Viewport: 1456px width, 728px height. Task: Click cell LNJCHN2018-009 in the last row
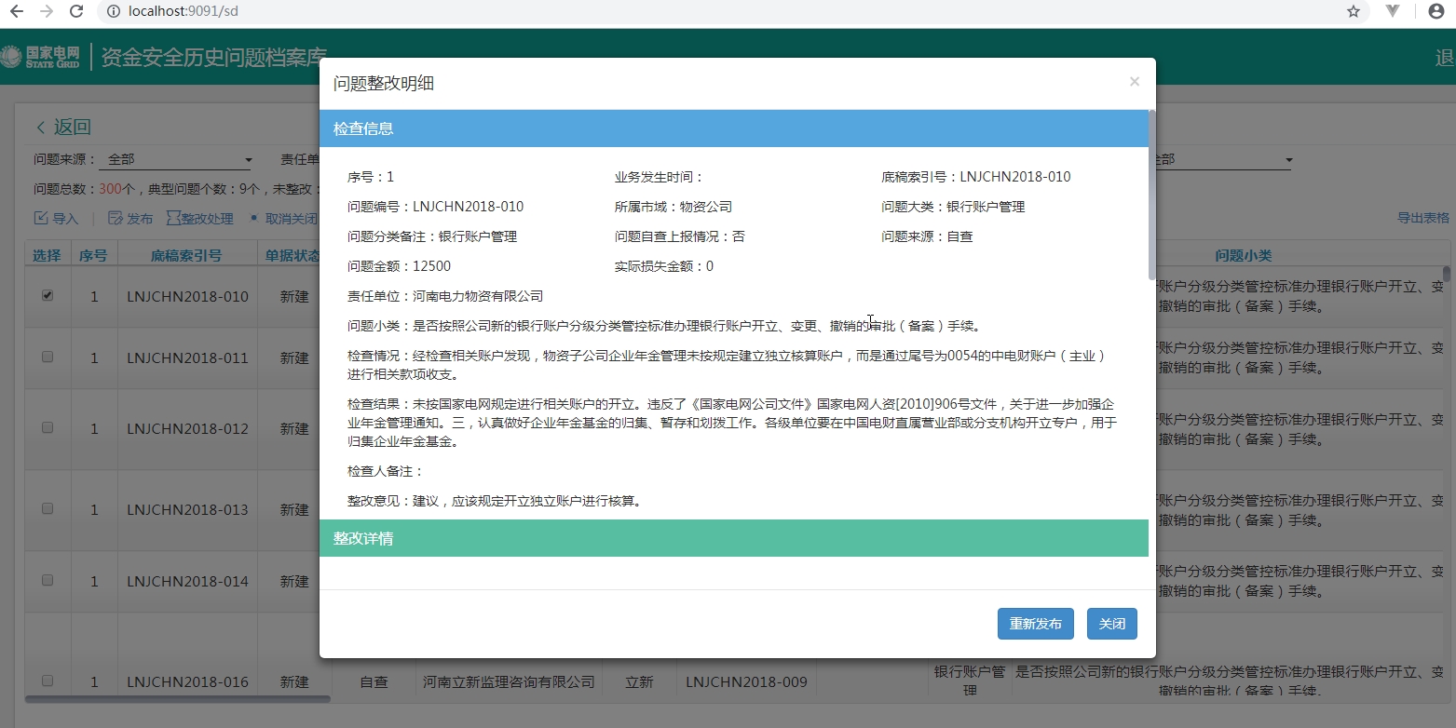746,682
